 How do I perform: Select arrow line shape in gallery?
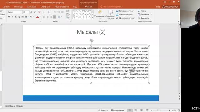point(80,11)
